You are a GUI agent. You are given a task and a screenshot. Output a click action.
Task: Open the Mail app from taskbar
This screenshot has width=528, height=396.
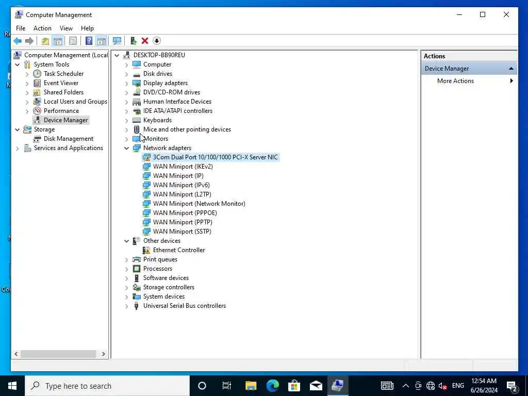tap(316, 386)
